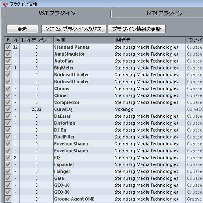This screenshot has width=203, height=203.
Task: Switch to the VST プラグイン tab
Action: pyautogui.click(x=57, y=13)
